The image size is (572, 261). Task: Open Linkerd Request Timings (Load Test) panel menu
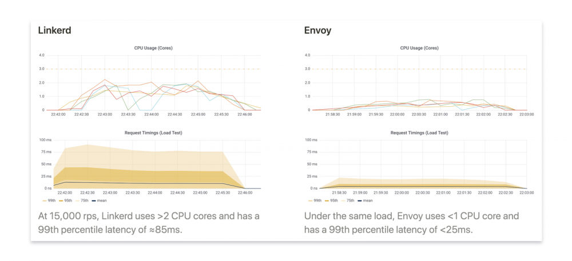[152, 132]
